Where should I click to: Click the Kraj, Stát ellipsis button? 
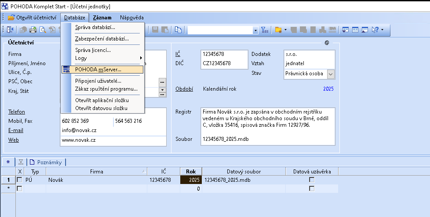pos(162,95)
